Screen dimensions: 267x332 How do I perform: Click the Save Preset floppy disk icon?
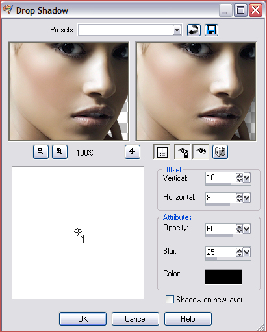click(x=211, y=30)
